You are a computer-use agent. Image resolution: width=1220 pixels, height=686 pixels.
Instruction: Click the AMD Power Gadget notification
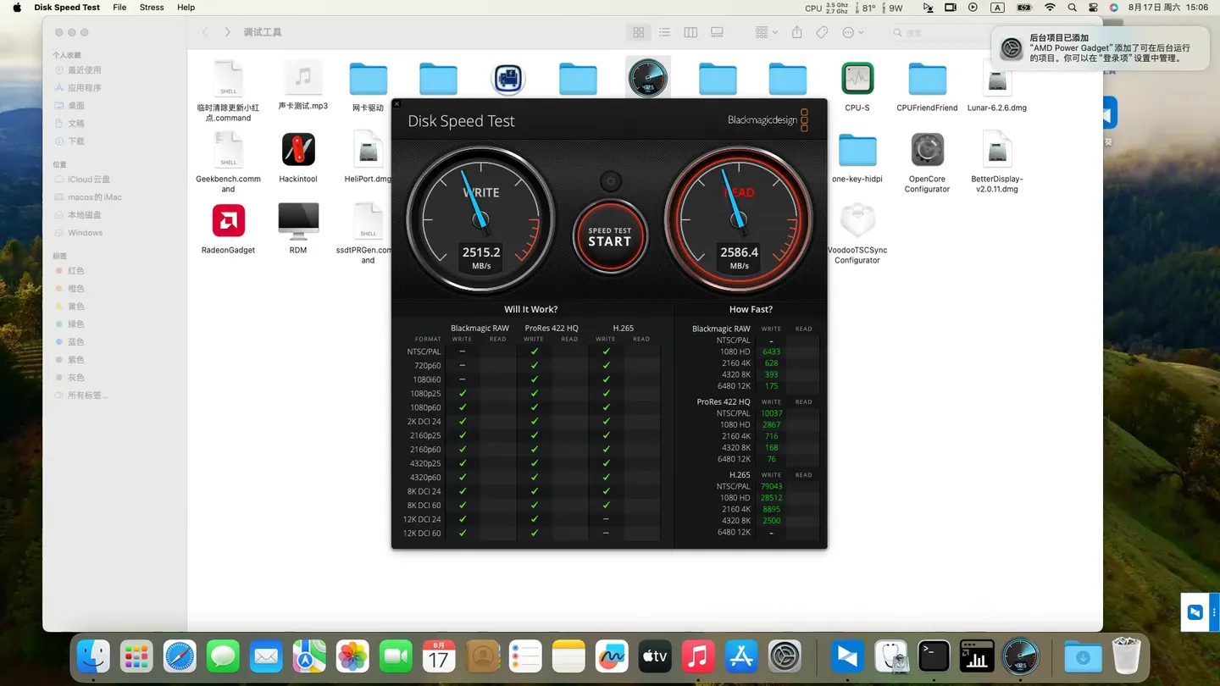click(x=1100, y=48)
